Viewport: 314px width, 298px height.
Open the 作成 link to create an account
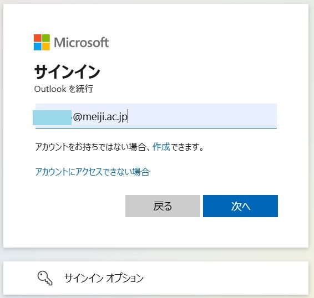click(161, 147)
